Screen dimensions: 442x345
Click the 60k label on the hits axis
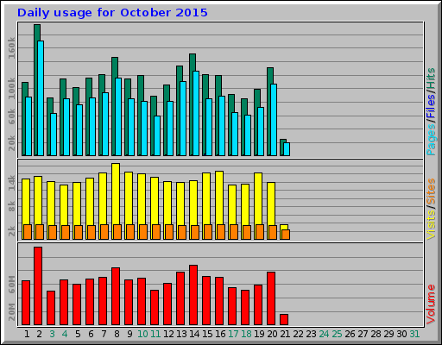point(11,116)
